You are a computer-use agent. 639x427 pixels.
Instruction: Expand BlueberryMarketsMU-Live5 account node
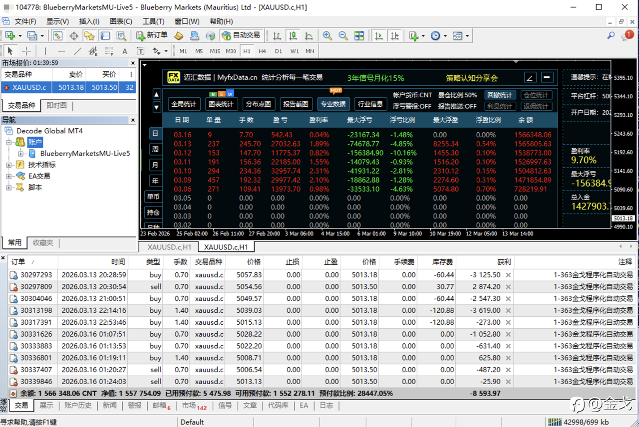tap(20, 154)
